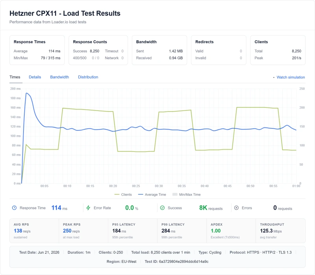
Task: Select the Times tab
Action: click(x=15, y=77)
